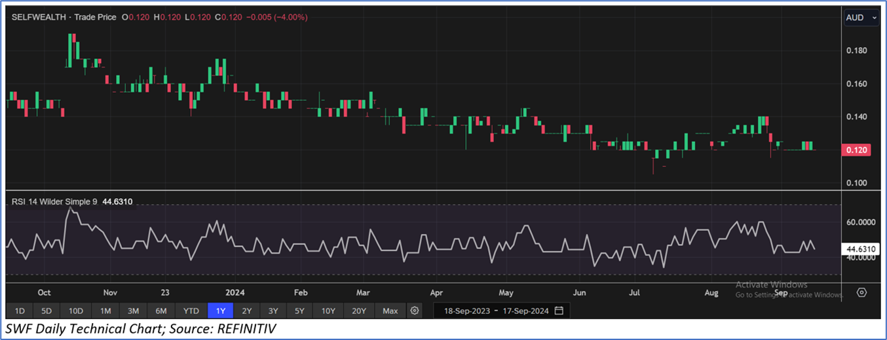Switch to the 5D time range
This screenshot has width=887, height=340.
pos(47,311)
